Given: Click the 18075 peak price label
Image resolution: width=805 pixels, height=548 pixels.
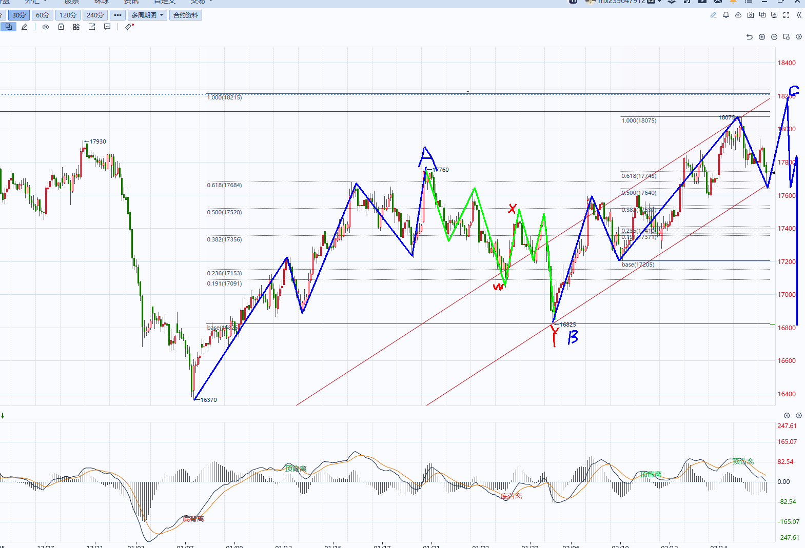Looking at the screenshot, I should click(727, 117).
